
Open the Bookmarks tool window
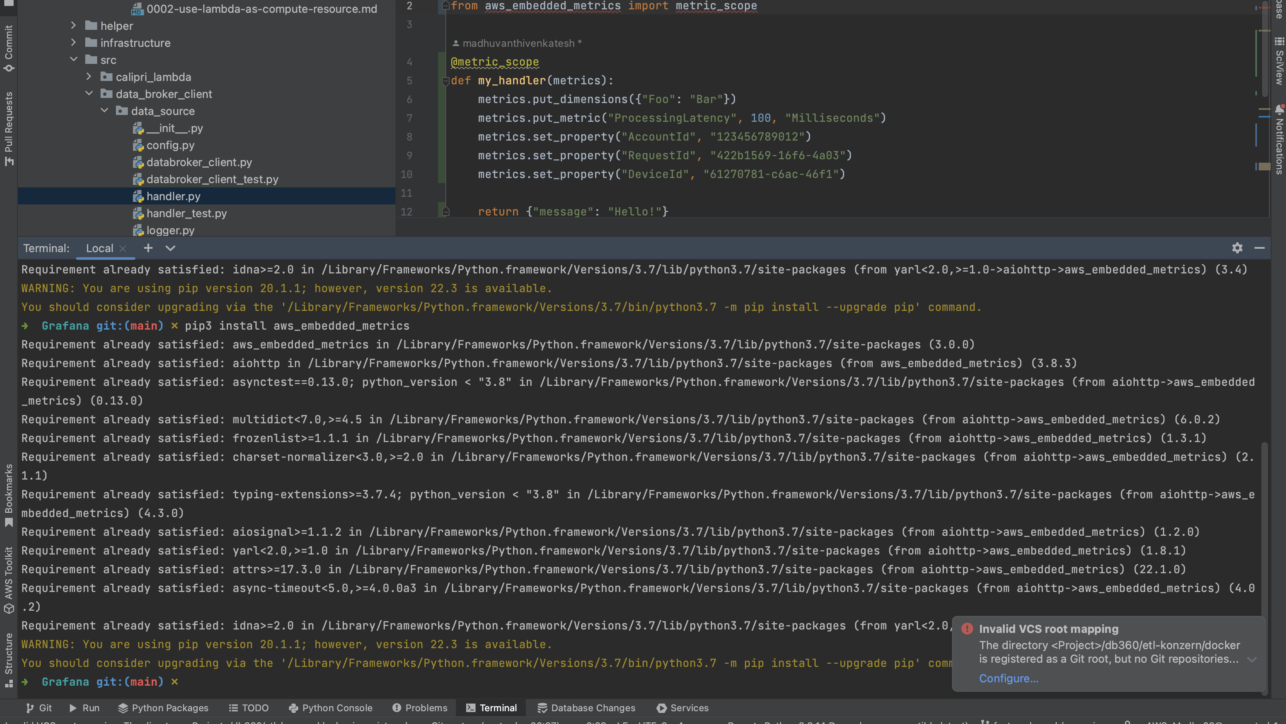pyautogui.click(x=9, y=495)
